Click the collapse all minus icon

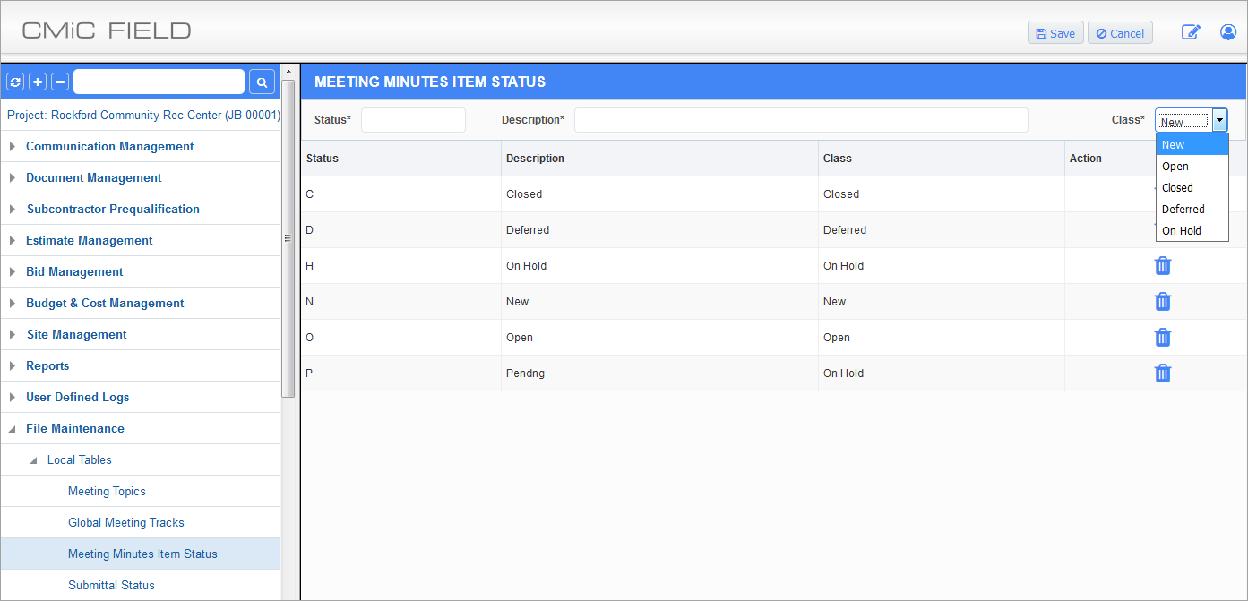[60, 82]
